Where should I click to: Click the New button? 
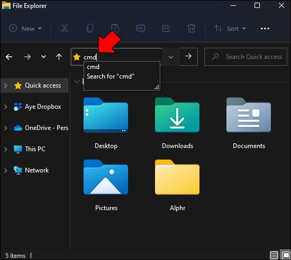coord(25,29)
